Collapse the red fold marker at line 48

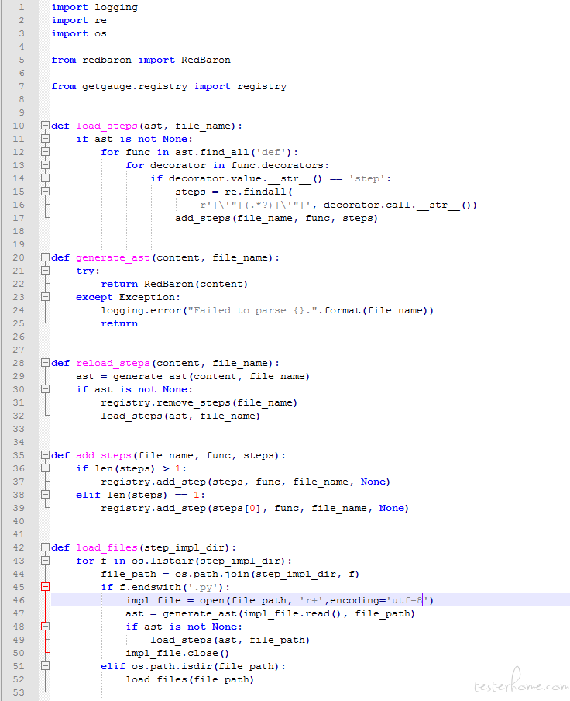tap(45, 627)
